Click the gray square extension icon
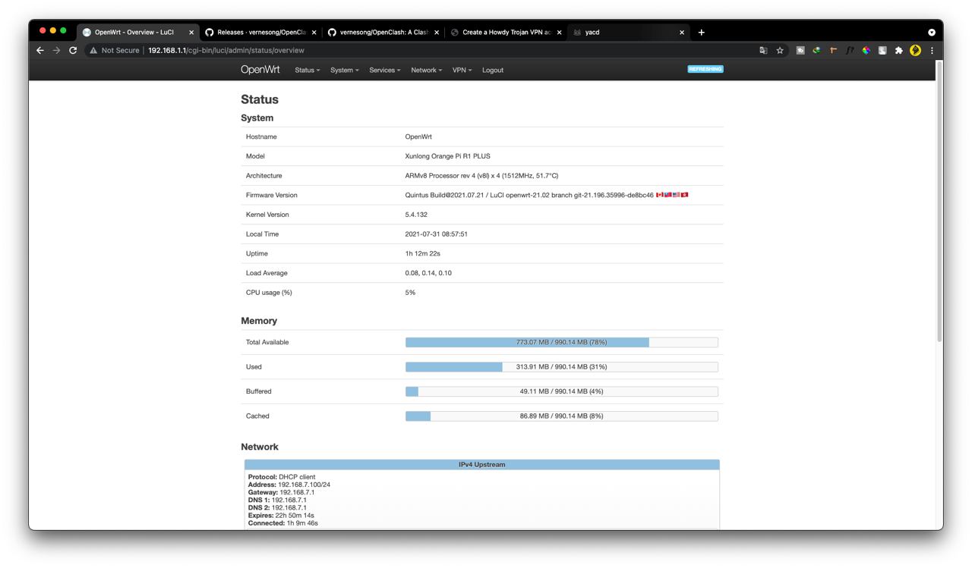The image size is (972, 568). [x=800, y=51]
